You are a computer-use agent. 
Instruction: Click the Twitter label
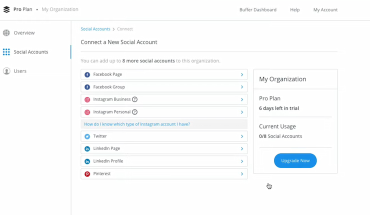(100, 136)
